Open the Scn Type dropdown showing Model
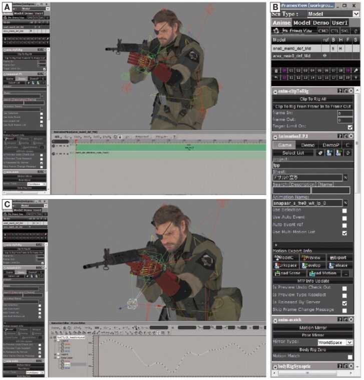The height and width of the screenshot is (380, 364). point(333,14)
